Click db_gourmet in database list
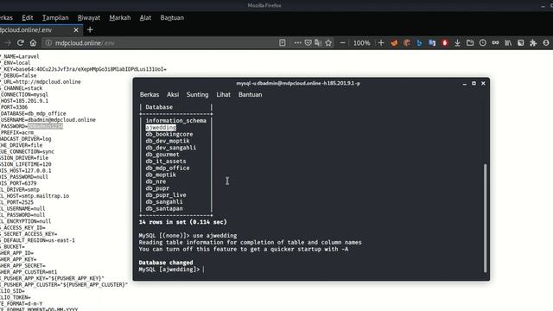The image size is (553, 311). pyautogui.click(x=162, y=154)
